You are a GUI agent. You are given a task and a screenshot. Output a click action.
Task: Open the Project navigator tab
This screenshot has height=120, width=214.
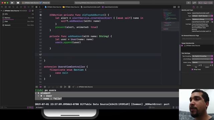click(2, 7)
